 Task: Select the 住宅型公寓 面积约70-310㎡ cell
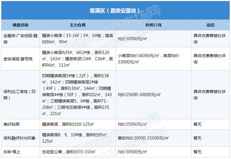(68, 152)
